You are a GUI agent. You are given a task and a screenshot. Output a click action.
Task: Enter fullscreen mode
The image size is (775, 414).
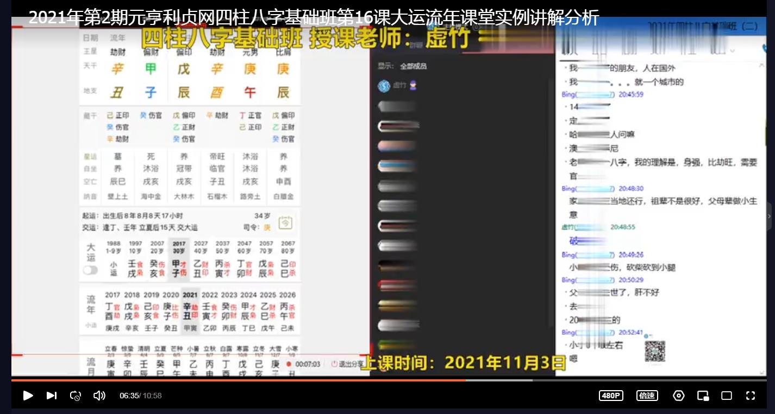[750, 396]
